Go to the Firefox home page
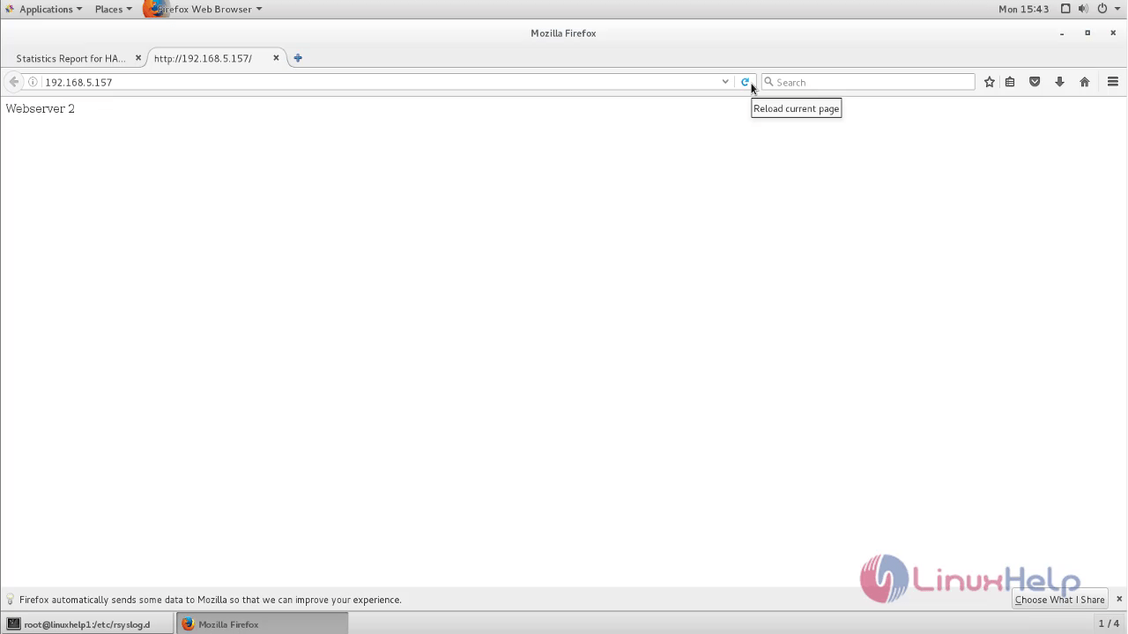This screenshot has width=1128, height=634. pyautogui.click(x=1085, y=82)
